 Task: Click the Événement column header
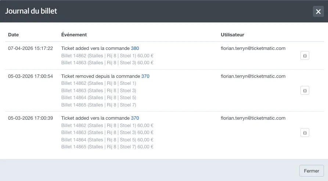coord(74,35)
